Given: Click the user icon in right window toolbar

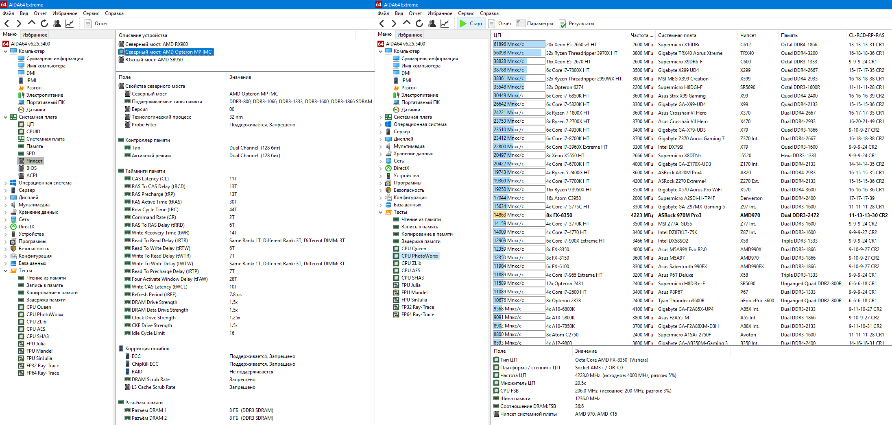Looking at the screenshot, I should [x=432, y=24].
